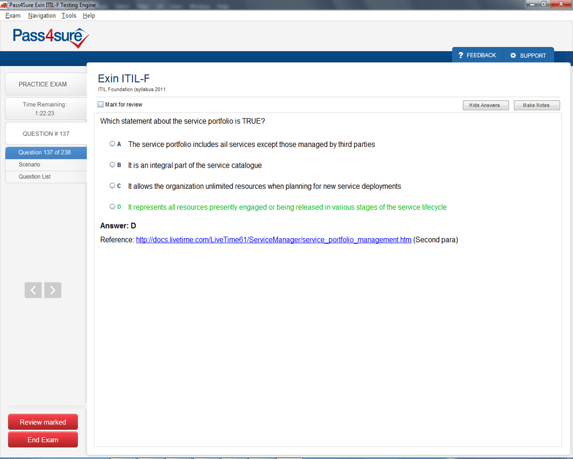
Task: Click the Hide Answers button
Action: tap(486, 106)
